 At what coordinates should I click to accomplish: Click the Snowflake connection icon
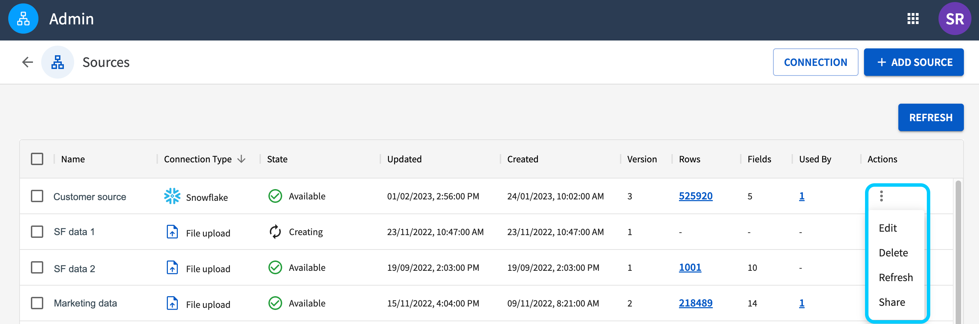point(172,196)
